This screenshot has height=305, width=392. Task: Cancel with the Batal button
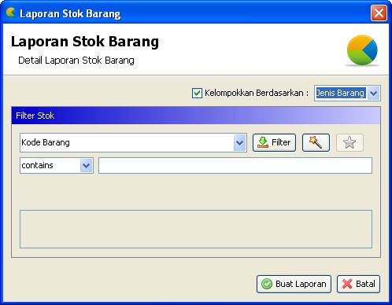pyautogui.click(x=358, y=284)
